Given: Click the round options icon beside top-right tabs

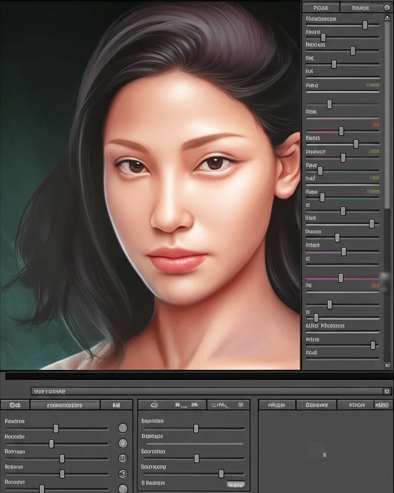Looking at the screenshot, I should pyautogui.click(x=387, y=8).
